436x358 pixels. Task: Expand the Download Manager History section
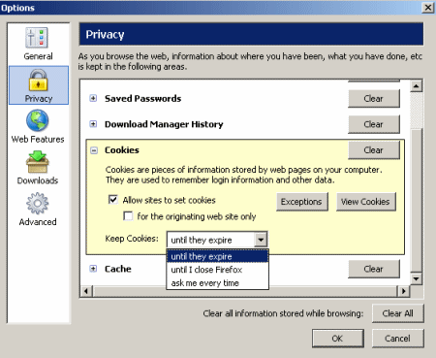pyautogui.click(x=93, y=124)
